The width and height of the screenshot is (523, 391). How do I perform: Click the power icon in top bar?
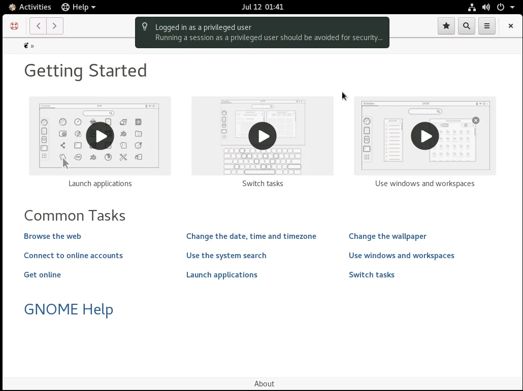(501, 7)
